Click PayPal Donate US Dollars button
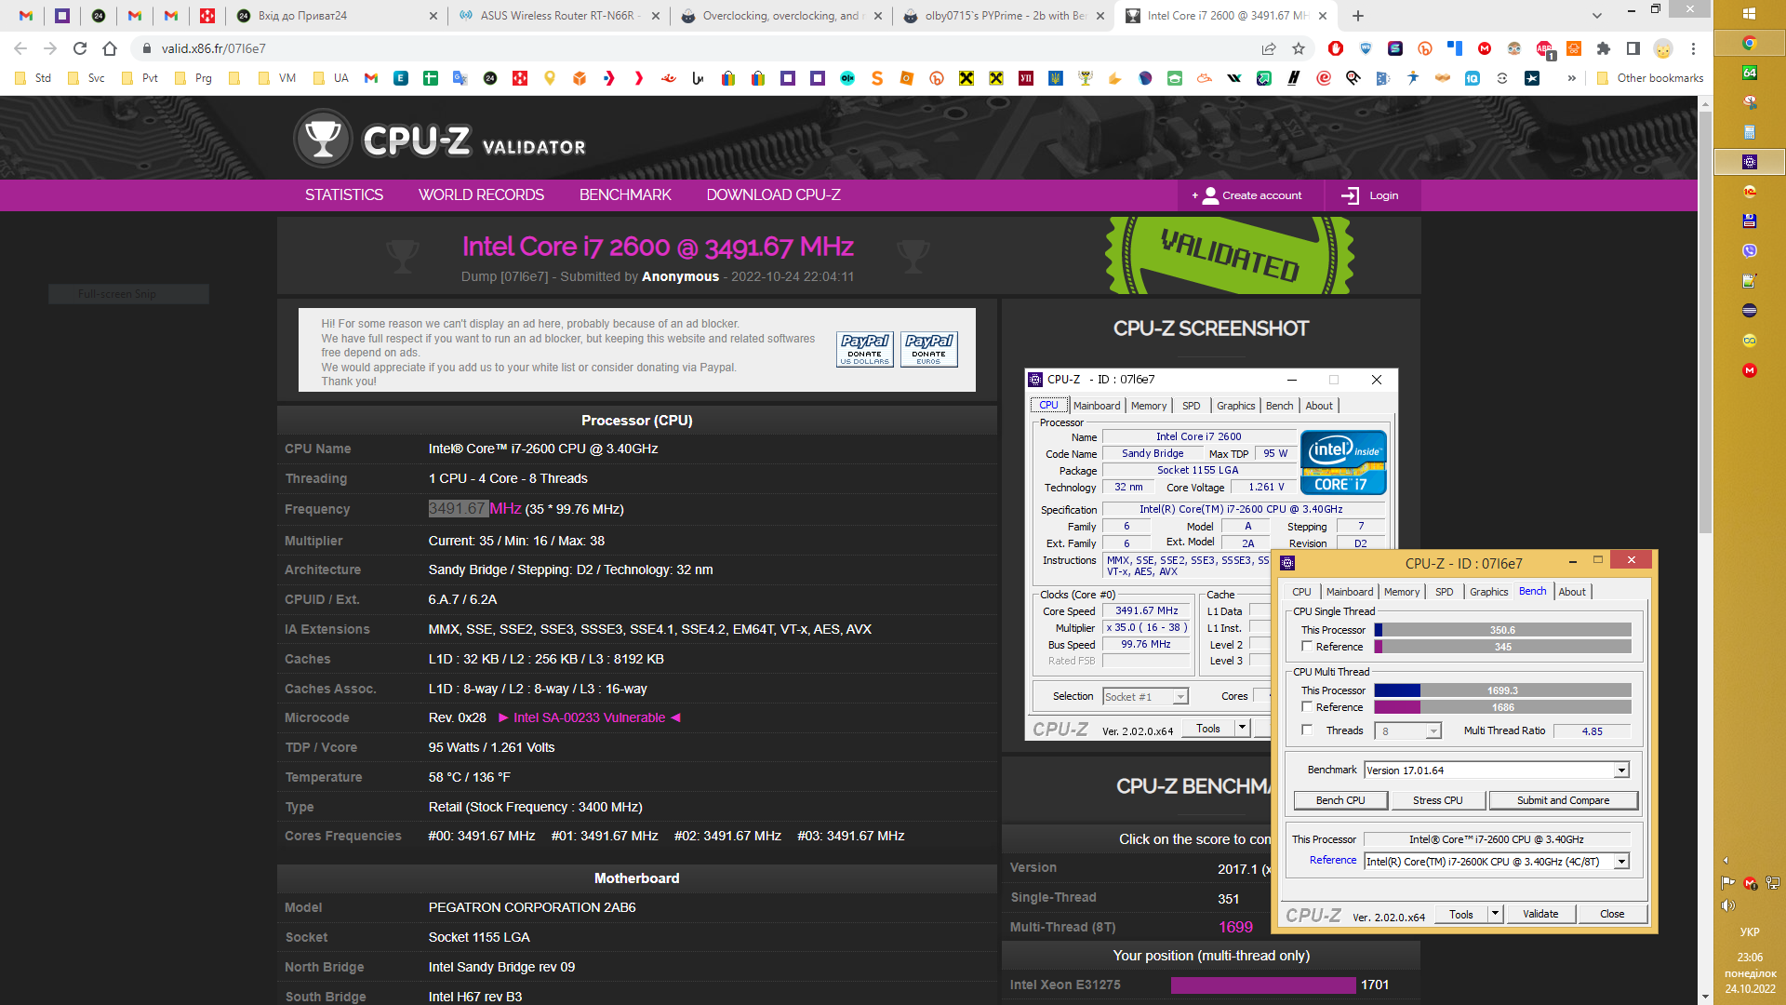 [x=864, y=349]
